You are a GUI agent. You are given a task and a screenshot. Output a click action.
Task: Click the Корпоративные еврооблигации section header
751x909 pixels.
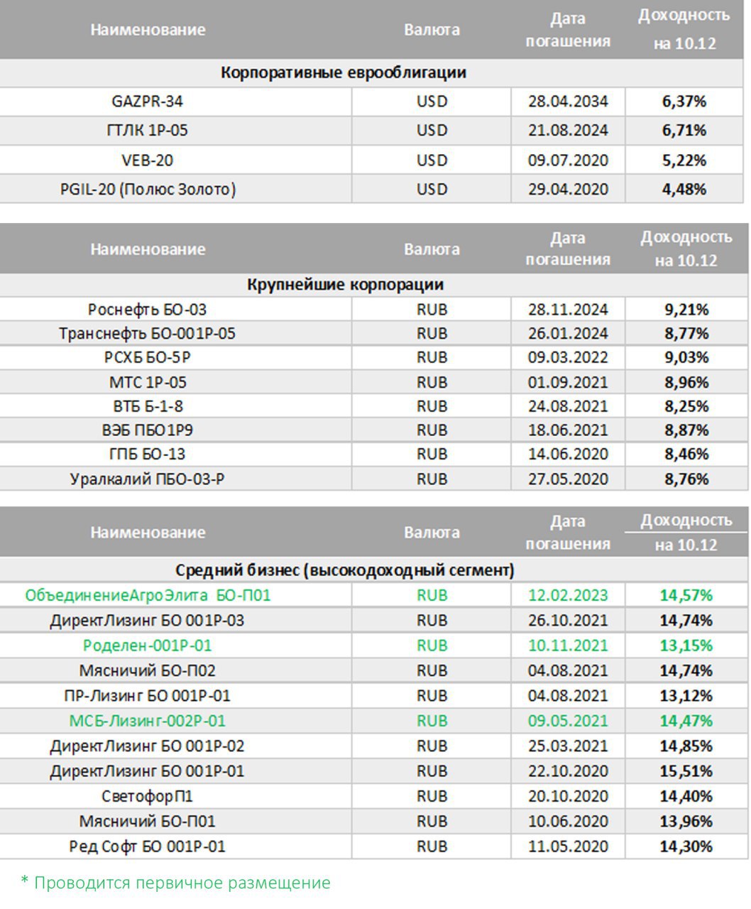tap(344, 73)
